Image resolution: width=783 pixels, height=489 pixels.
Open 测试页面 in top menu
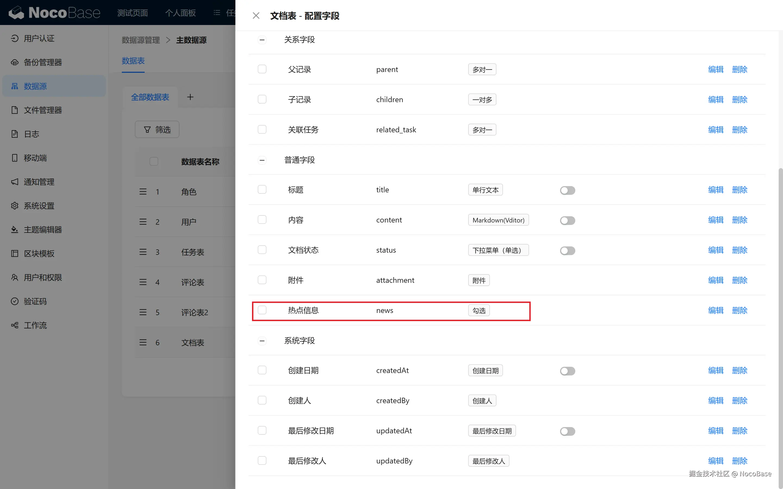tap(132, 13)
